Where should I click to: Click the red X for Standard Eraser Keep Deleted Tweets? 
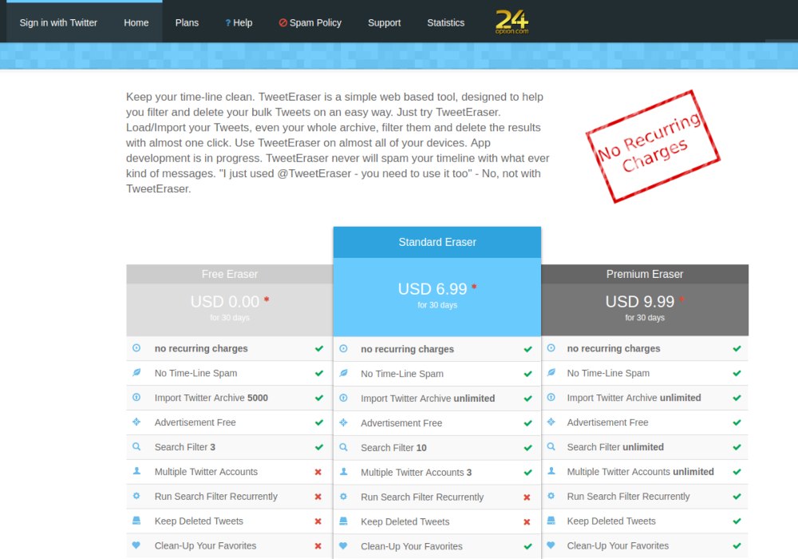coord(527,521)
